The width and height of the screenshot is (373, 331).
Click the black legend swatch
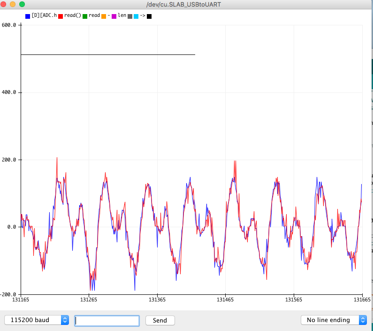click(149, 16)
